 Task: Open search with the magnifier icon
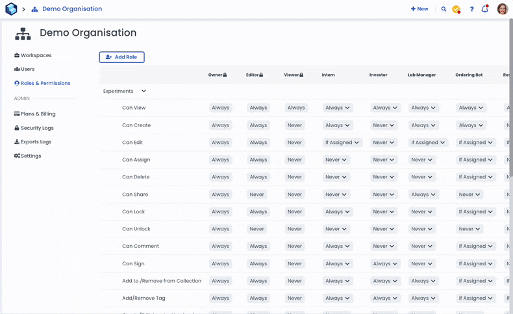pos(444,9)
